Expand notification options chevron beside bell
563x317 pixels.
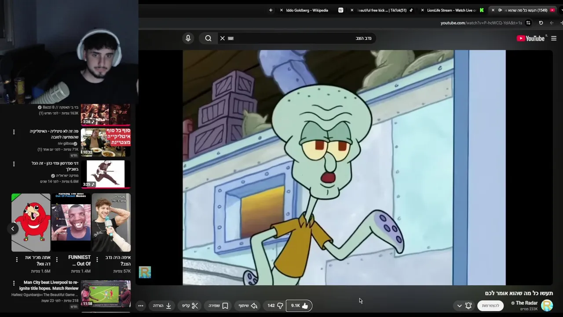[459, 306]
